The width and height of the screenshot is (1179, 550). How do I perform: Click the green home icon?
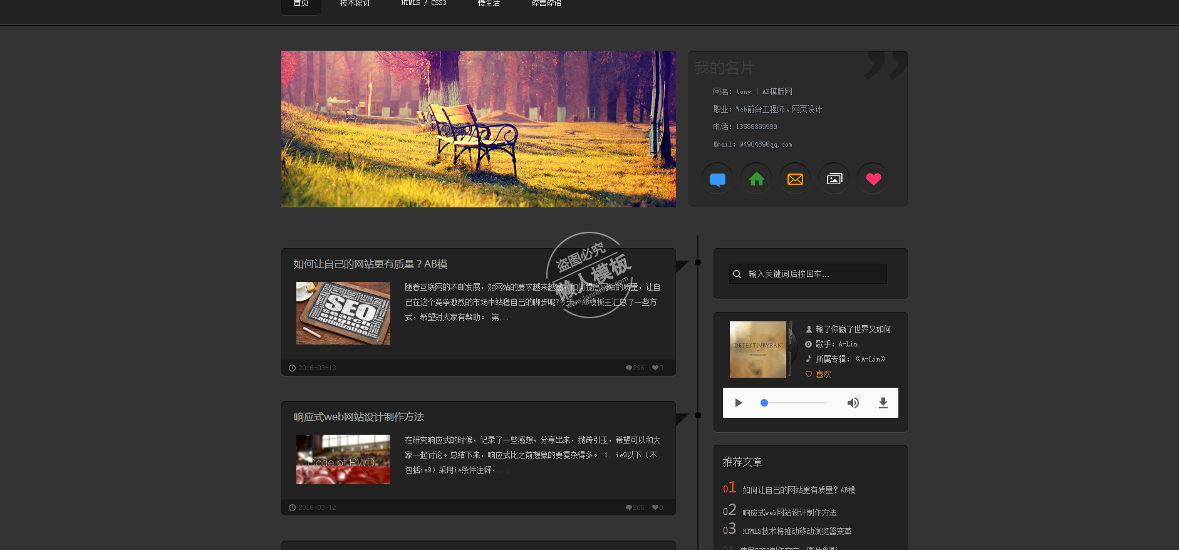(x=756, y=179)
